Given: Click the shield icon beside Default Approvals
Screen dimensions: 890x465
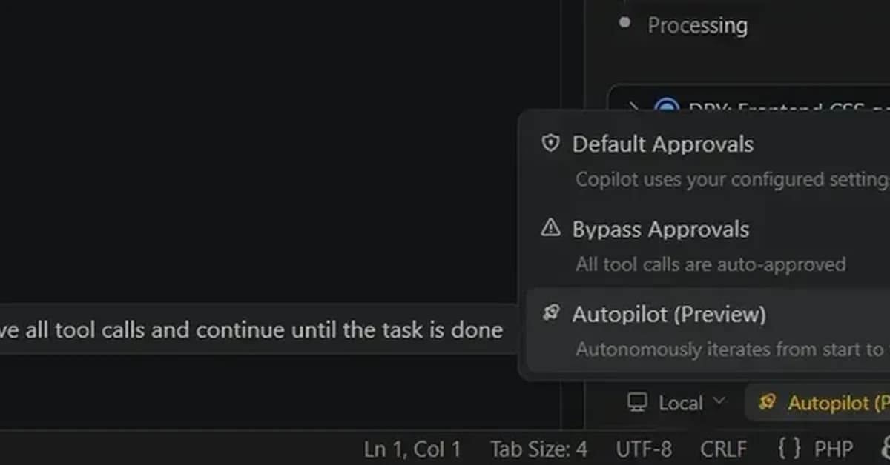Looking at the screenshot, I should click(x=550, y=144).
